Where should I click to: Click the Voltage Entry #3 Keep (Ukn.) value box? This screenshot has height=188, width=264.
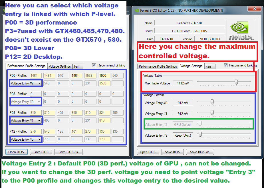tap(183, 136)
